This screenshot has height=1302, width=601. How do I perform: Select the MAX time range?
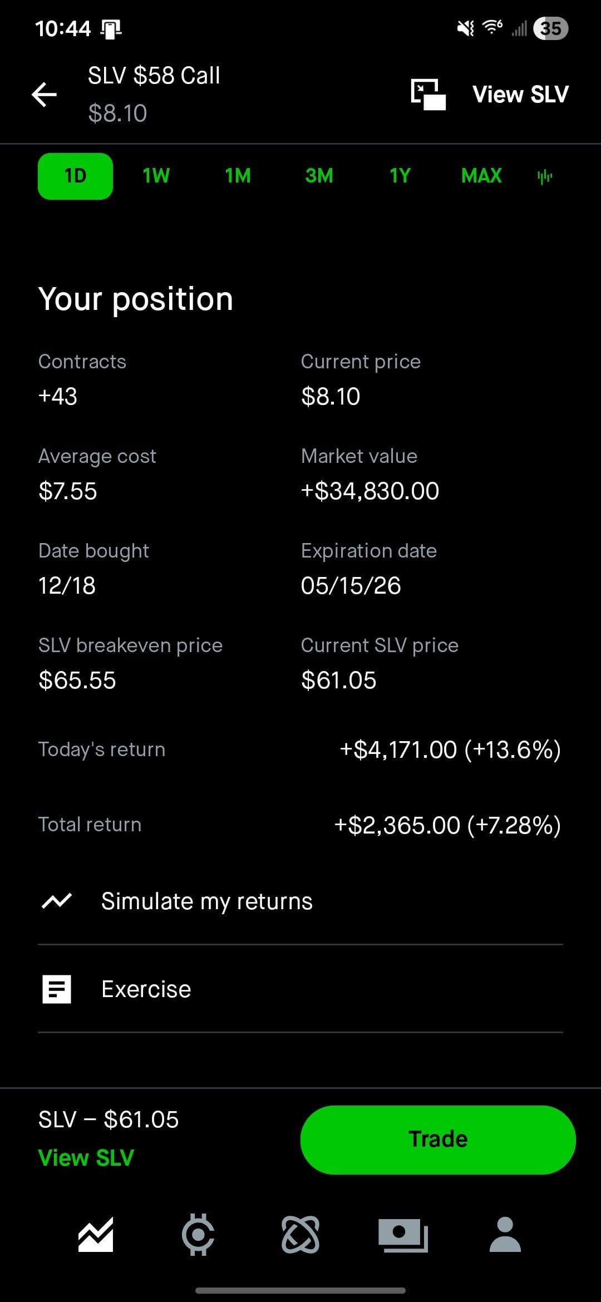click(481, 176)
